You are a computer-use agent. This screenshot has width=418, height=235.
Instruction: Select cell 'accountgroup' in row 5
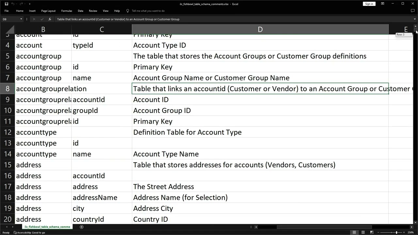pos(43,56)
